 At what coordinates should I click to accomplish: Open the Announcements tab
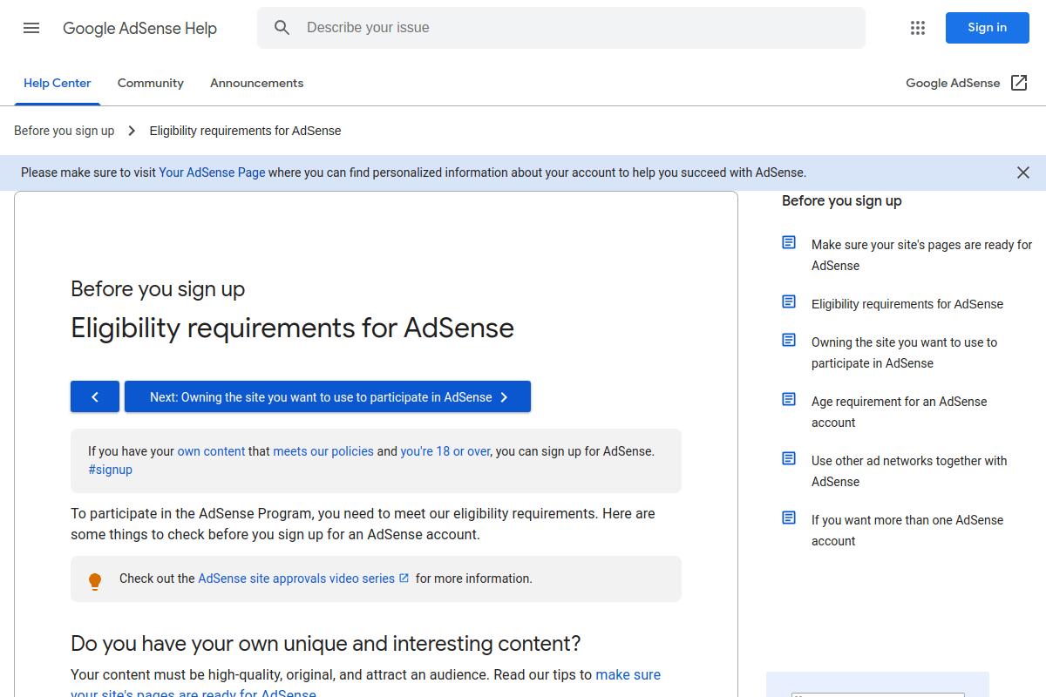pos(256,83)
